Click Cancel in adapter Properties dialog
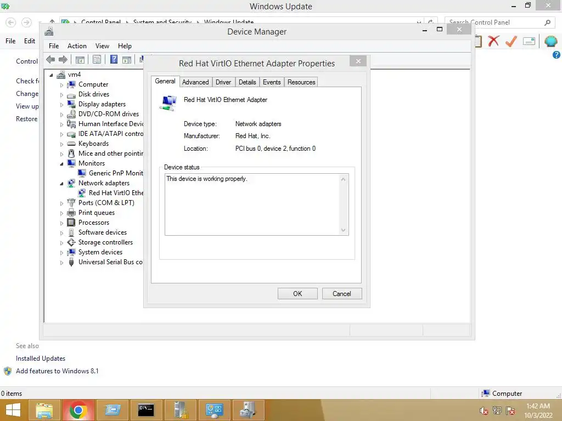 (x=342, y=294)
